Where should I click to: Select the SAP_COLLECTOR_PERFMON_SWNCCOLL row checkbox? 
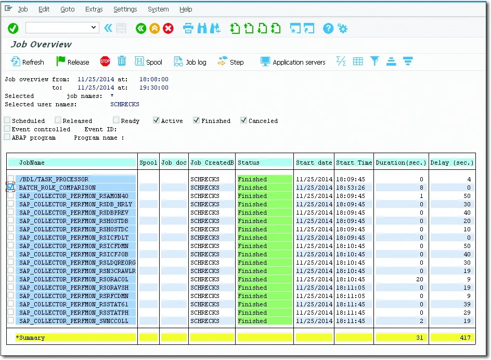(x=10, y=320)
